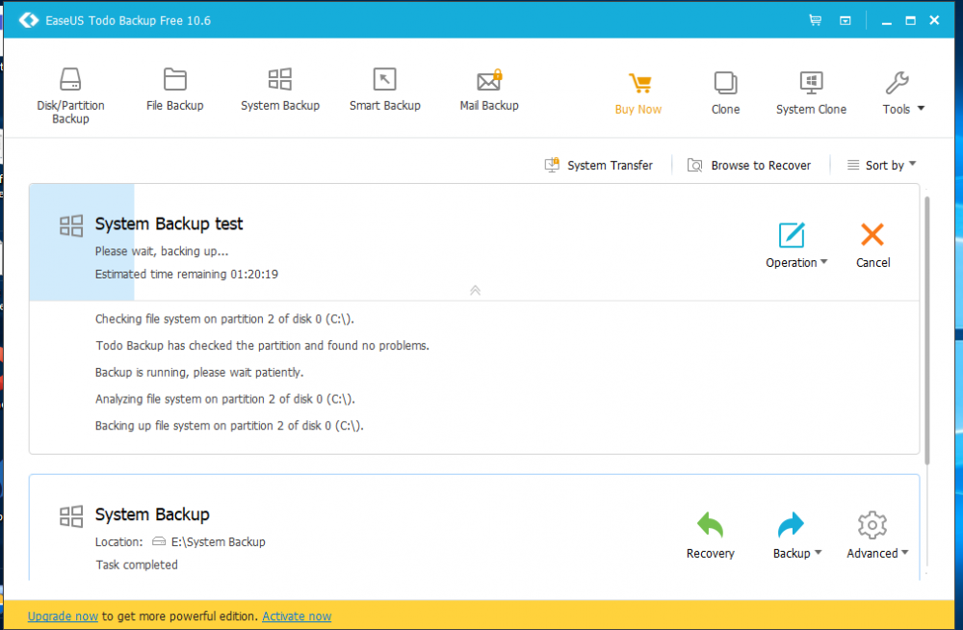Open Disk/Partition Backup tool

pos(70,95)
